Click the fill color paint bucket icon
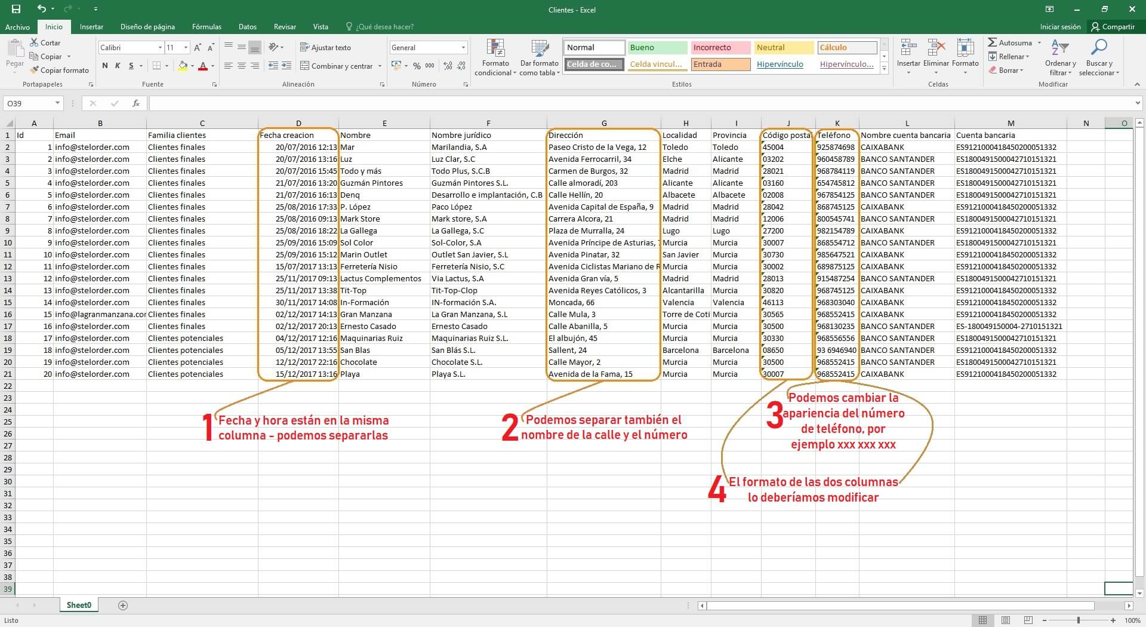The image size is (1146, 627). tap(183, 66)
